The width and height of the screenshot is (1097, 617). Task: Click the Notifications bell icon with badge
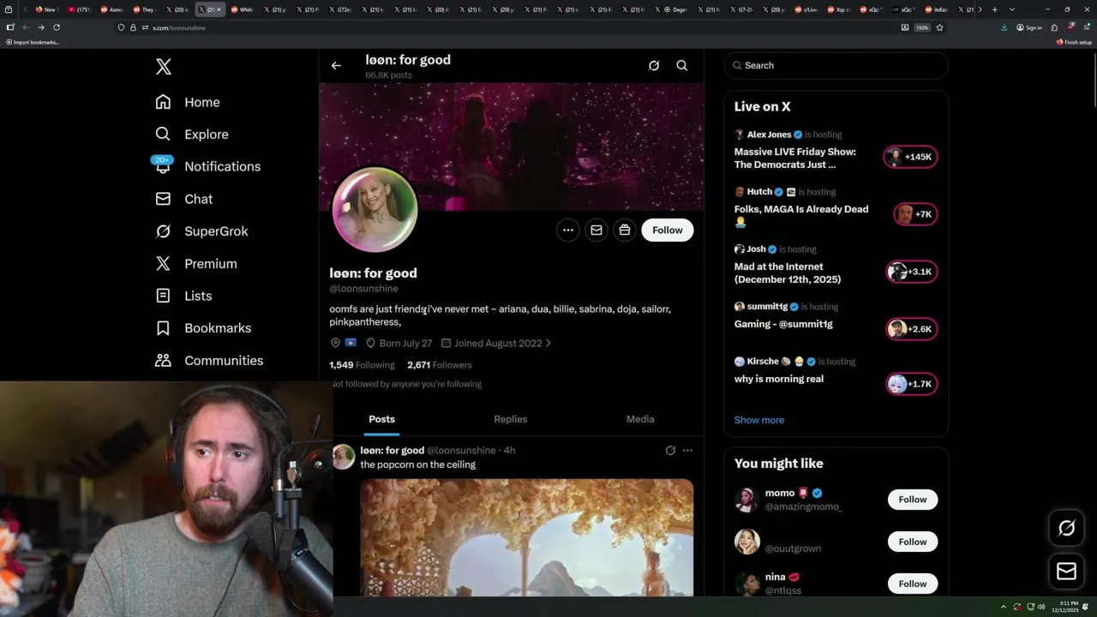tap(163, 165)
